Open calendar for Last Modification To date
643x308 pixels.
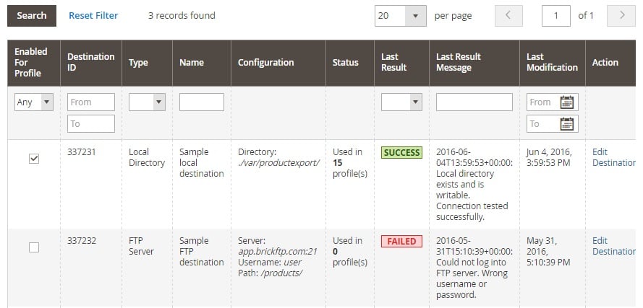[567, 123]
